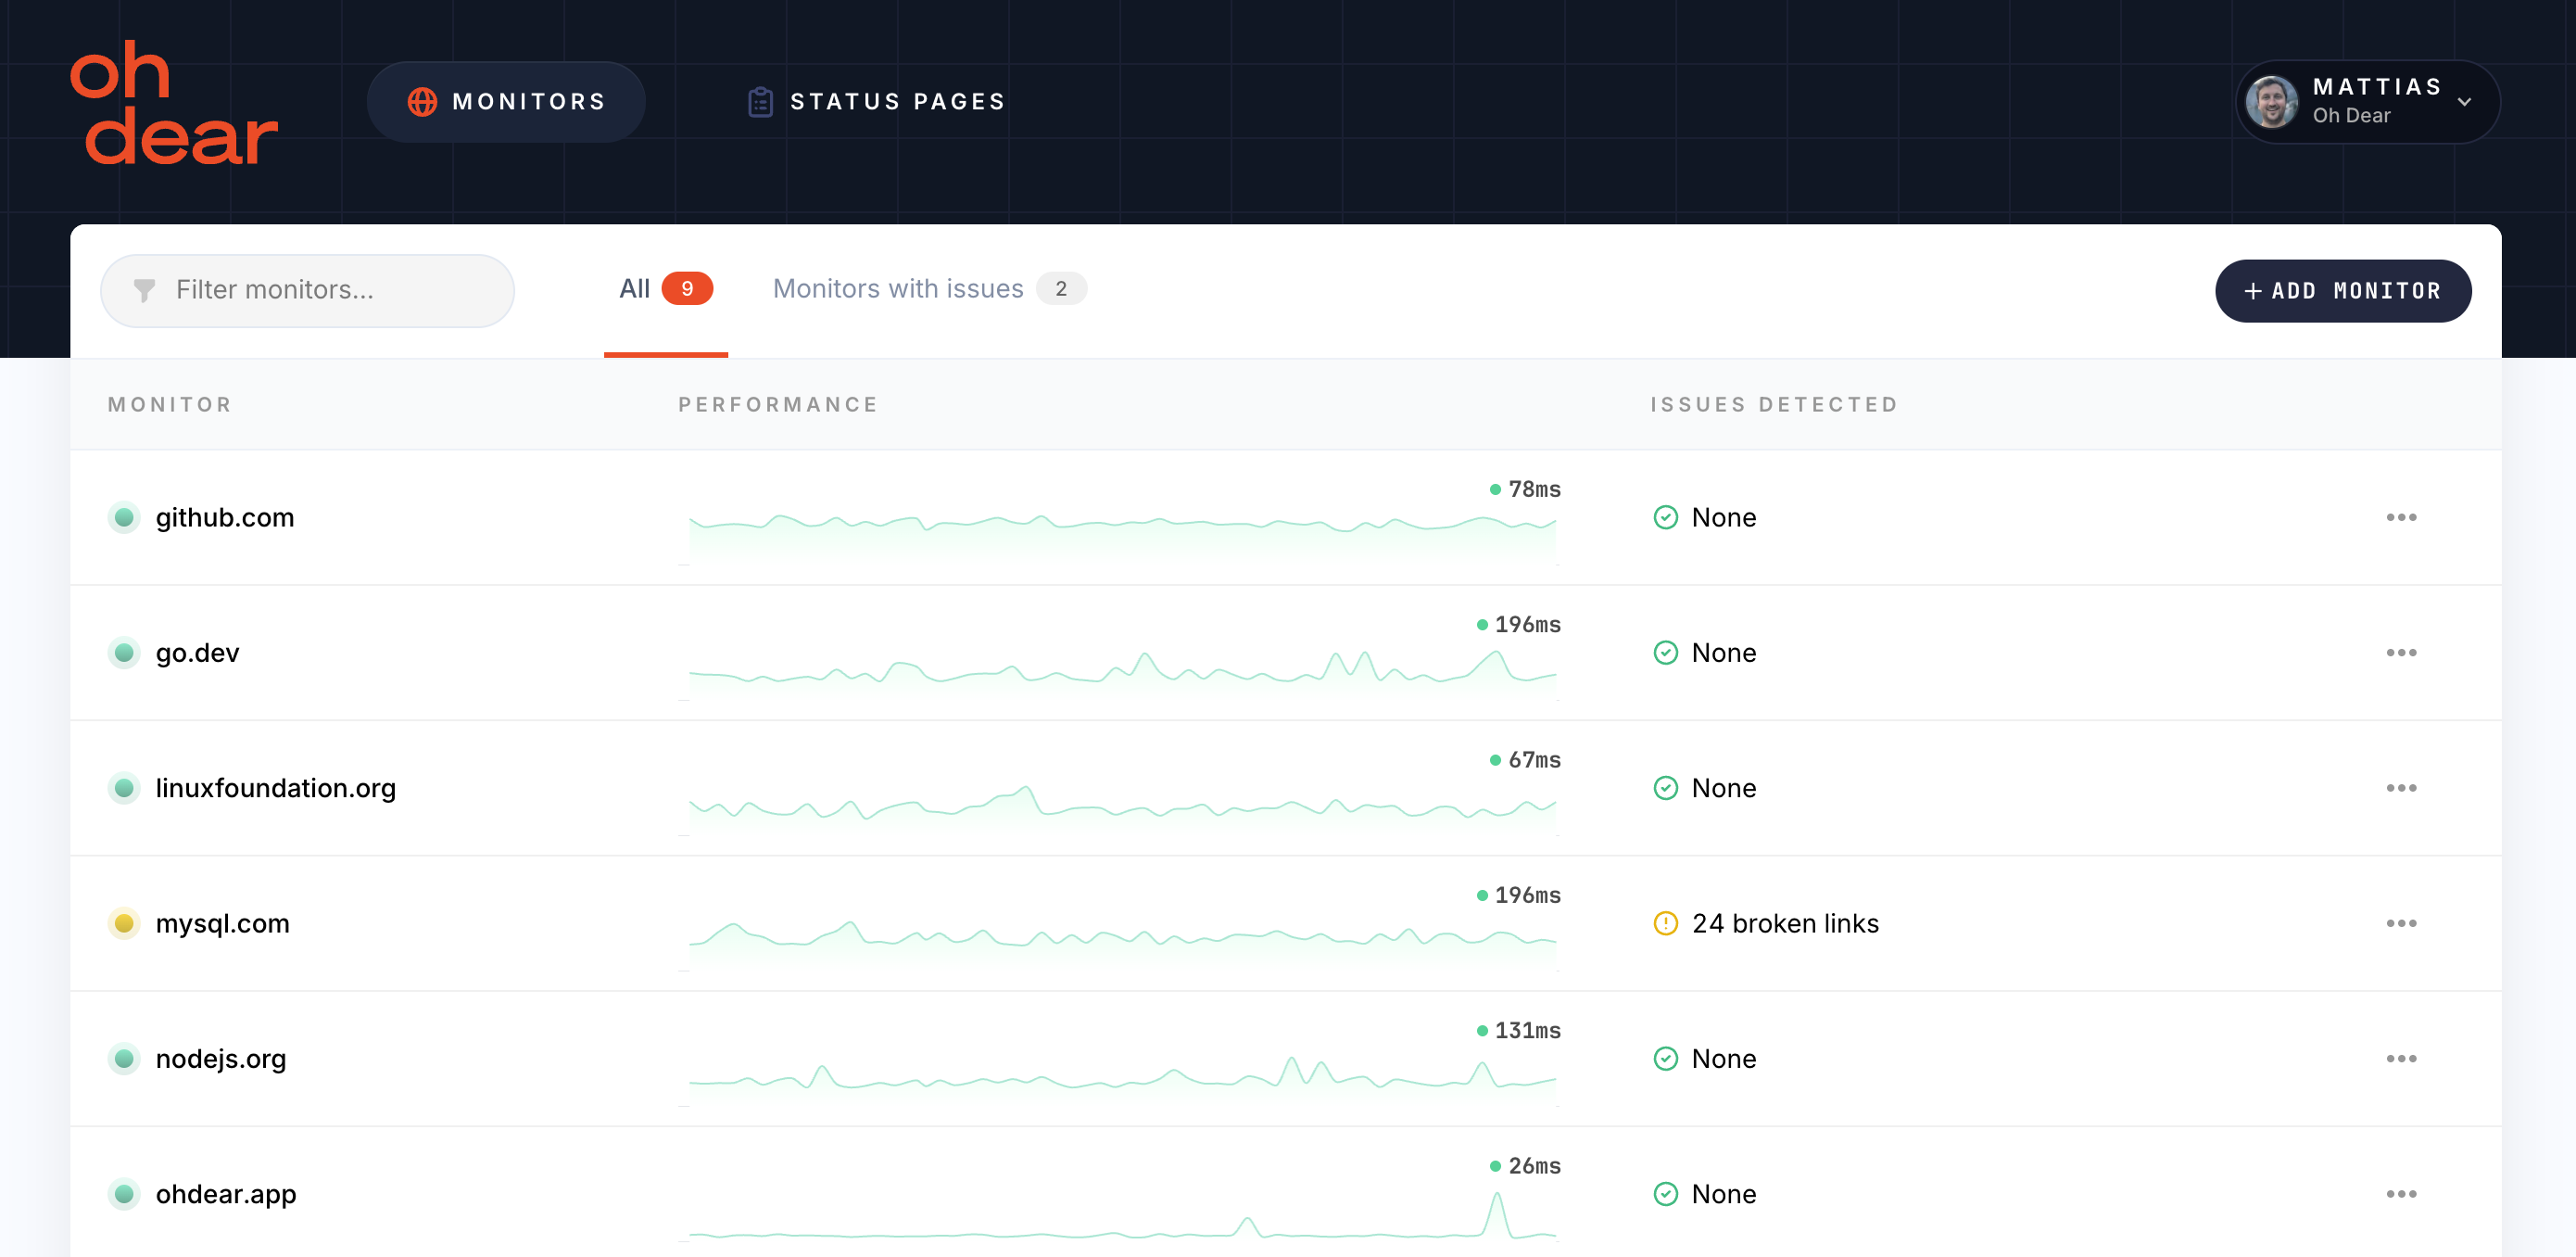Open the linuxfoundation.org monitor
The height and width of the screenshot is (1257, 2576).
(x=275, y=789)
